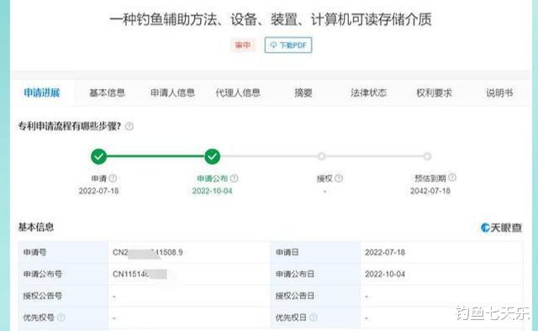Click the date 2022-07-18 under 申请 step
The height and width of the screenshot is (331, 538).
99,191
